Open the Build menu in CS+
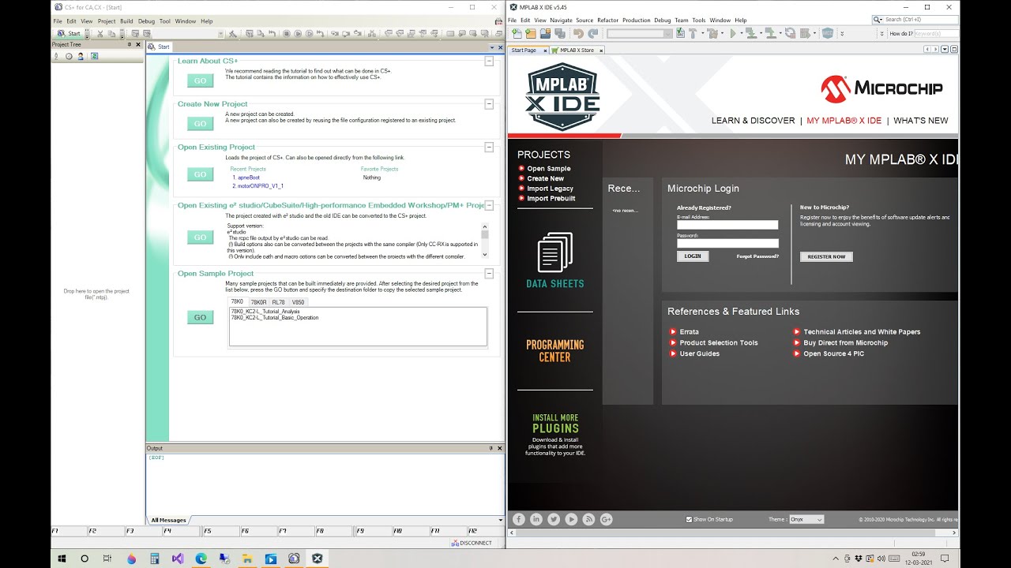The image size is (1011, 568). [x=126, y=21]
